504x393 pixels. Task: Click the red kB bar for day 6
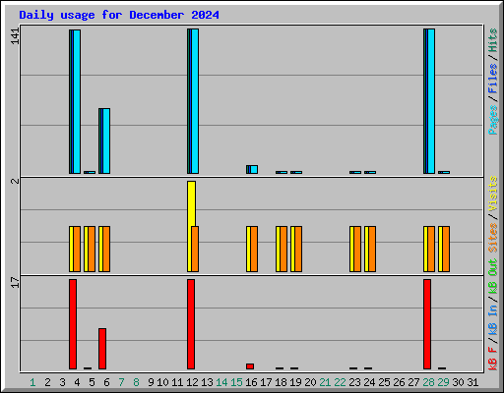pyautogui.click(x=102, y=349)
